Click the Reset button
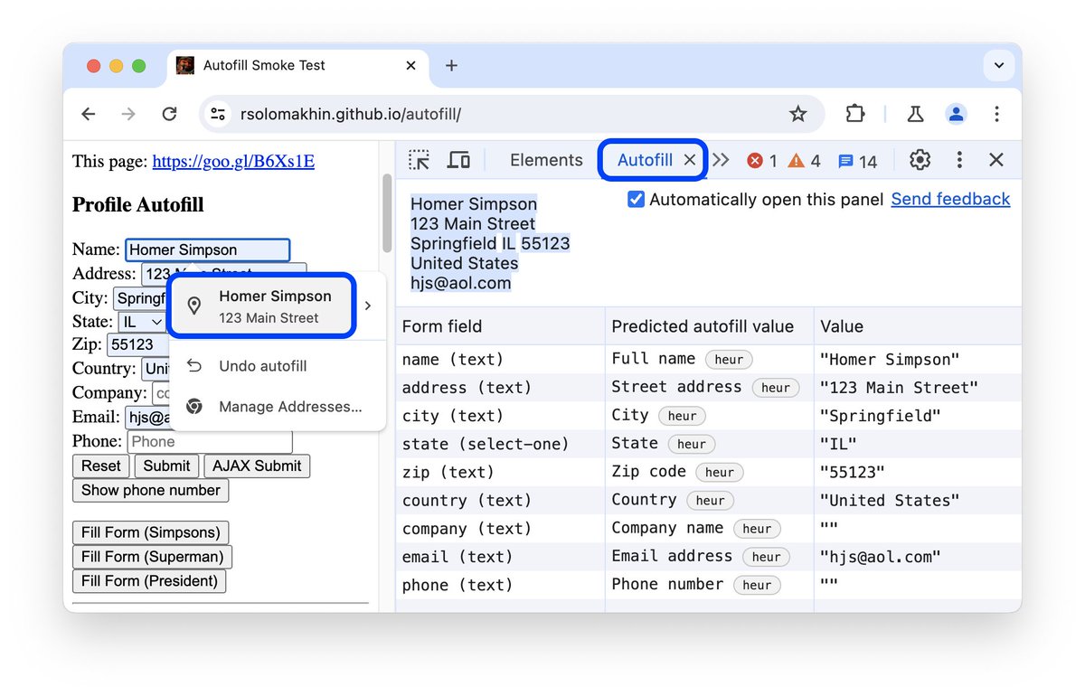Image resolution: width=1085 pixels, height=696 pixels. [101, 466]
